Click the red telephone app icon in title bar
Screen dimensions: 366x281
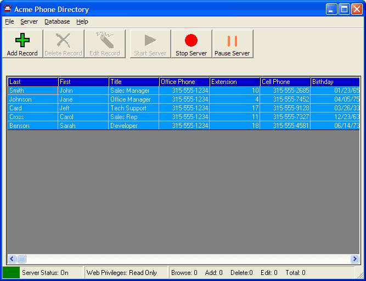8,9
